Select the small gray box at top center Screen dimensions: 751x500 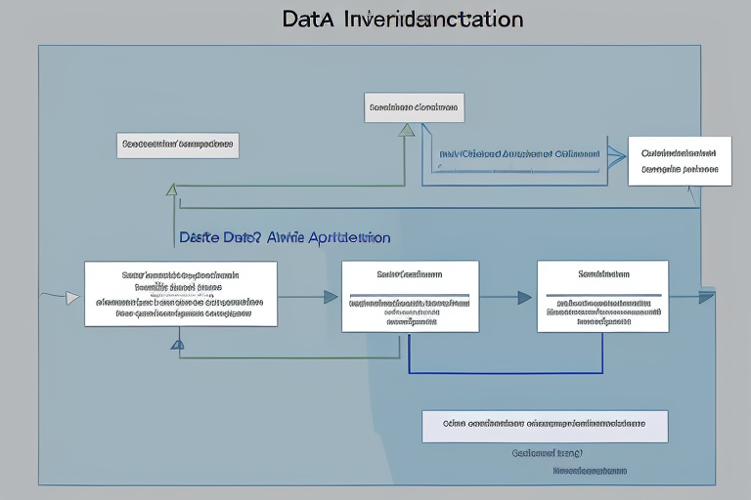(x=414, y=107)
